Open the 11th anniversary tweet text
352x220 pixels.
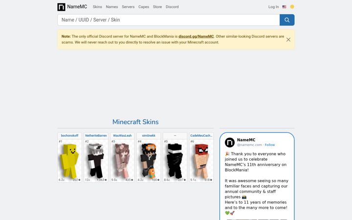(256, 183)
